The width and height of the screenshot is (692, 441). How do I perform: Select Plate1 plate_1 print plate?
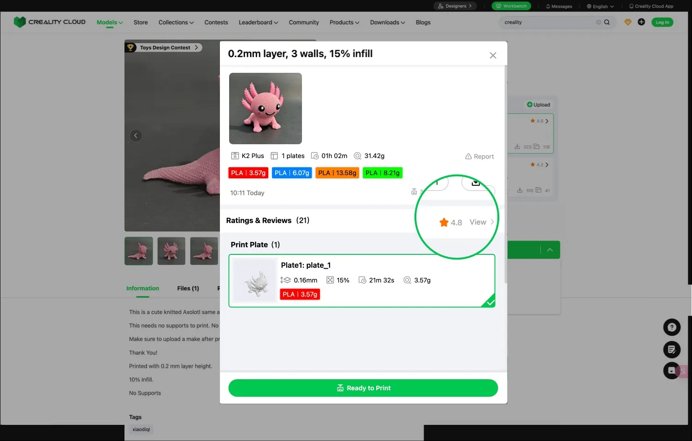361,280
